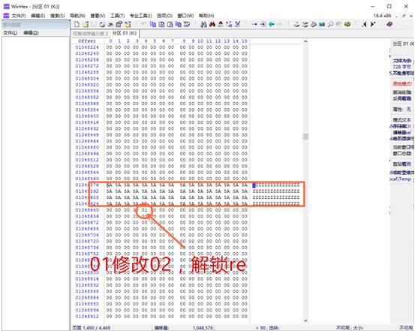Open the 导航(N) menu

[x=77, y=16]
